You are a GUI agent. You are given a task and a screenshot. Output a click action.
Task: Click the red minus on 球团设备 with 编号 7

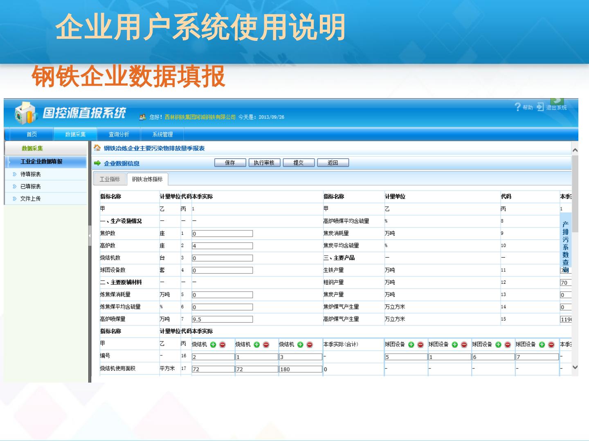point(551,345)
